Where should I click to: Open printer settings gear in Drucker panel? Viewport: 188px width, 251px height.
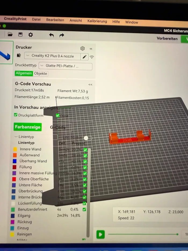coord(82,48)
